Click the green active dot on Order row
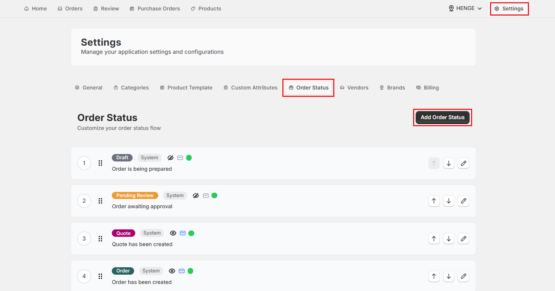Image resolution: width=555 pixels, height=291 pixels. click(190, 271)
